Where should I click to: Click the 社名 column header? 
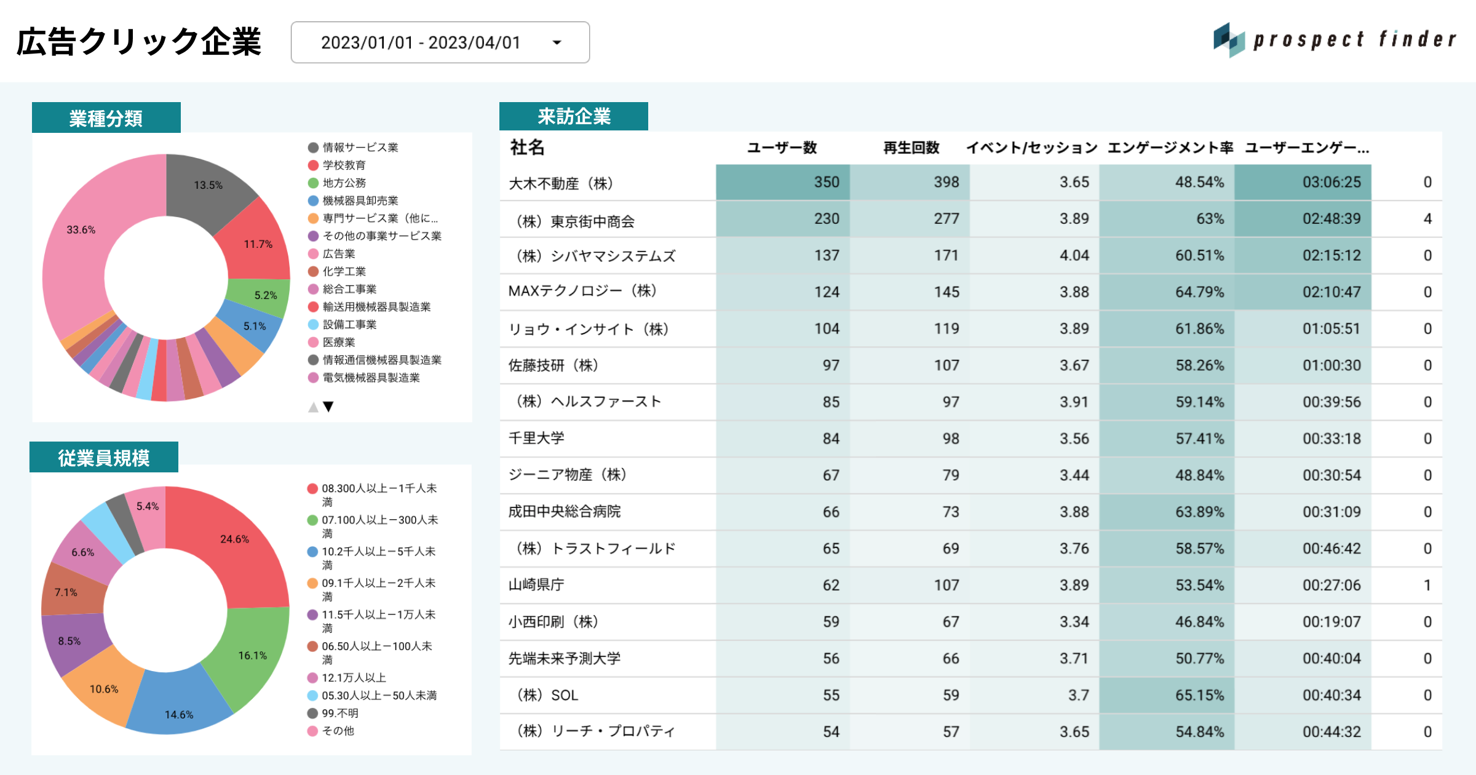pos(527,148)
